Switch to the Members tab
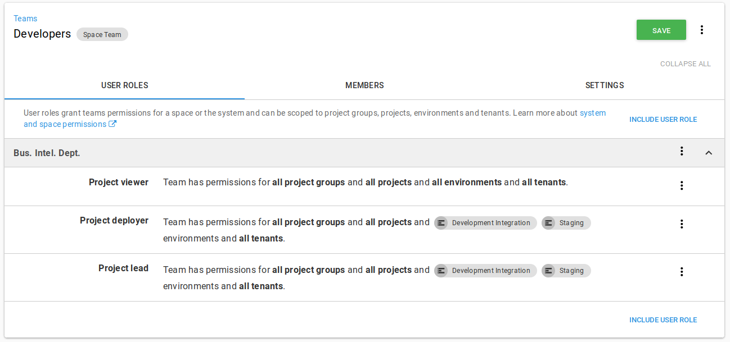The height and width of the screenshot is (342, 730). coord(364,85)
